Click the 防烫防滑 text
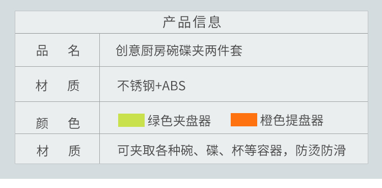The height and width of the screenshot is (188, 382). click(x=320, y=150)
